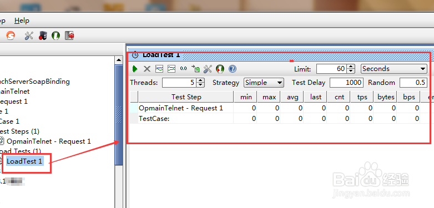Click the green O icon in main toolbar
434x208 pixels.
[x=56, y=35]
